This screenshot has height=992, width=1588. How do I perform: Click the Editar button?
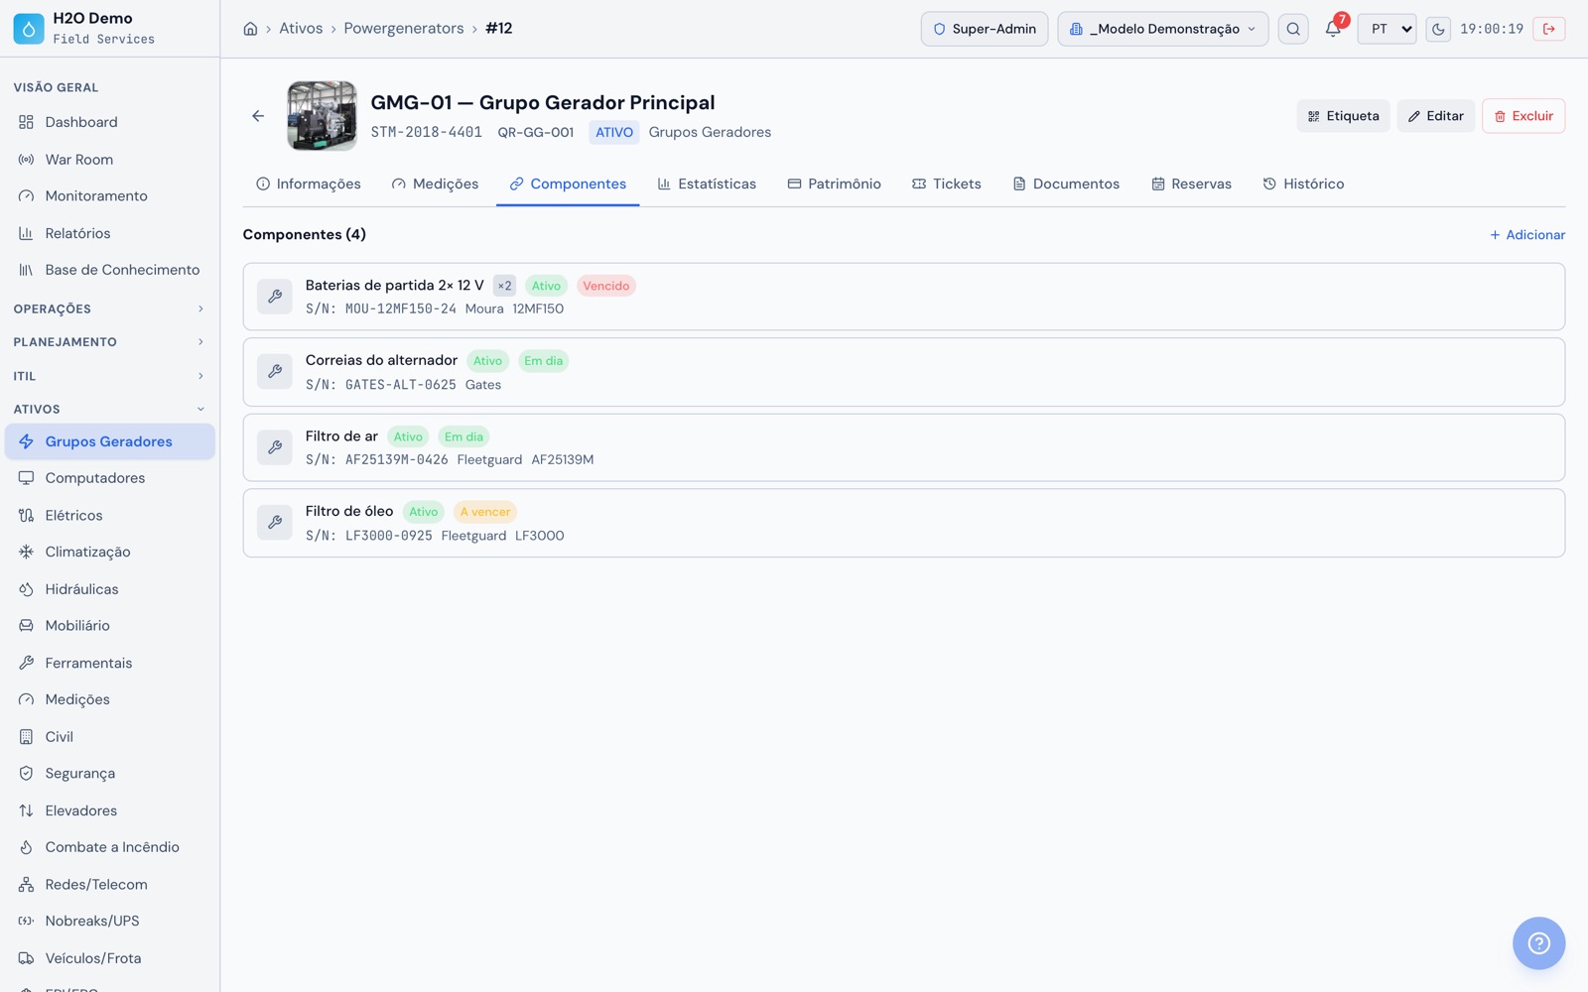[x=1435, y=116]
